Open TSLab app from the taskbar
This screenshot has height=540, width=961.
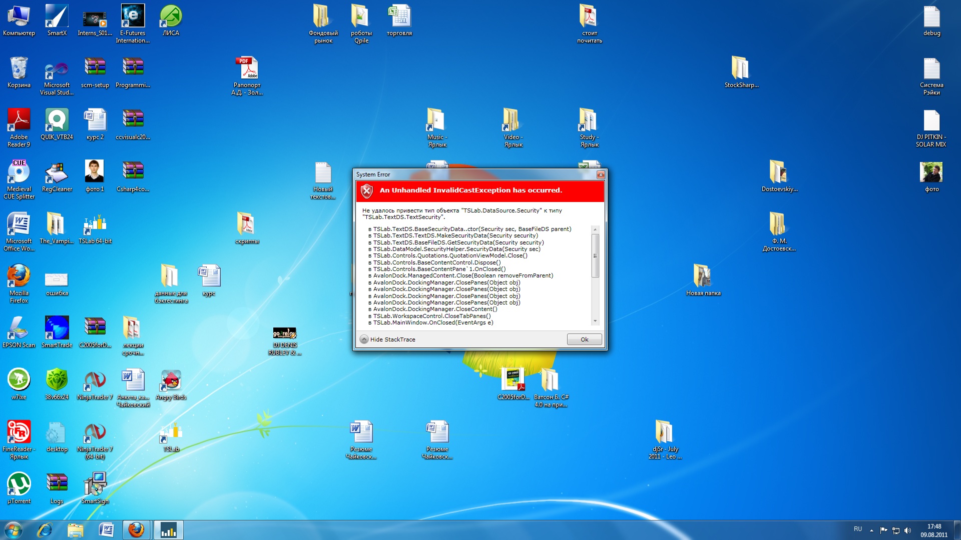(x=168, y=530)
